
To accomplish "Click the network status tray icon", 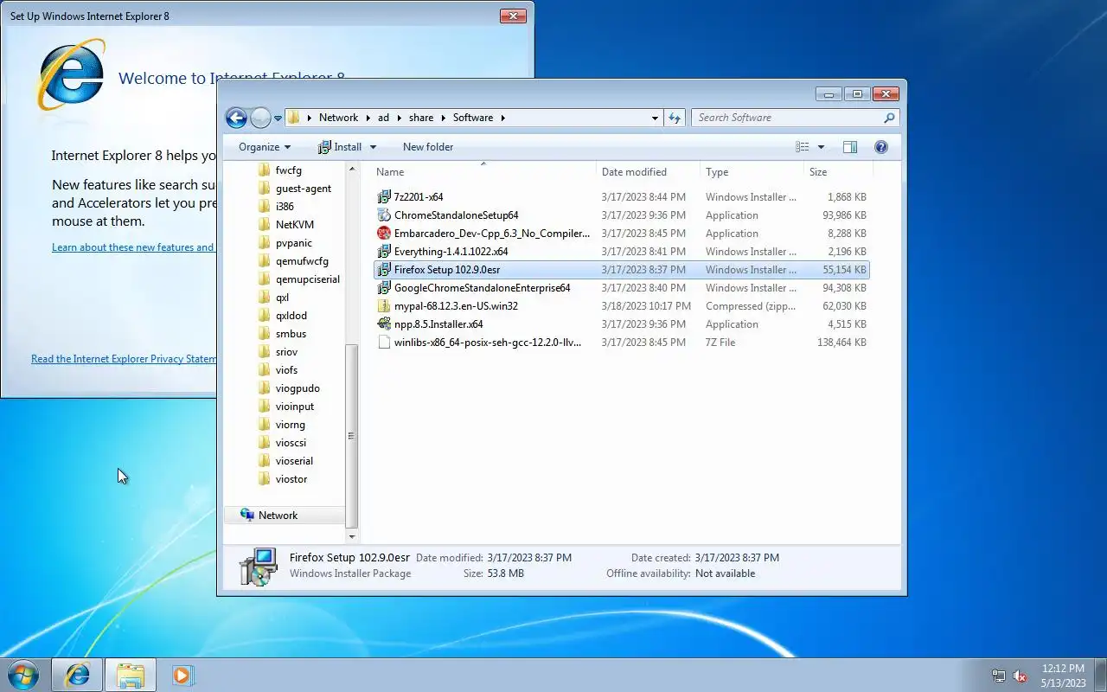I will point(999,676).
